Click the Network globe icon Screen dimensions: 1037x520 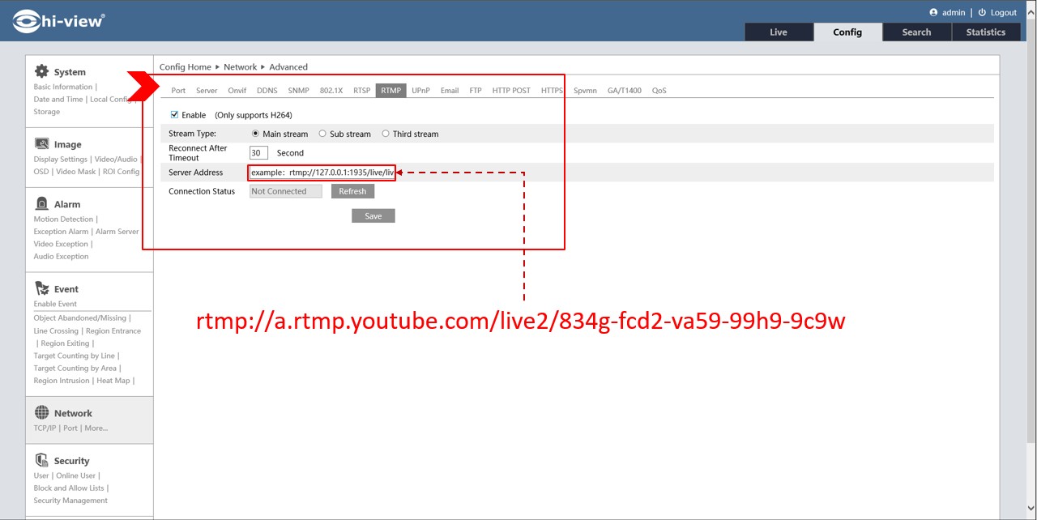[x=41, y=413]
